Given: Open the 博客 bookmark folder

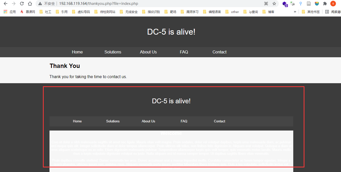Looking at the screenshot, I should pyautogui.click(x=268, y=12).
